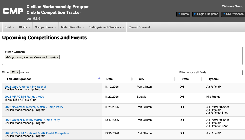Viewport: 245px width, 140px height.
Task: Click the Match Results dropdown arrow
Action: click(83, 27)
